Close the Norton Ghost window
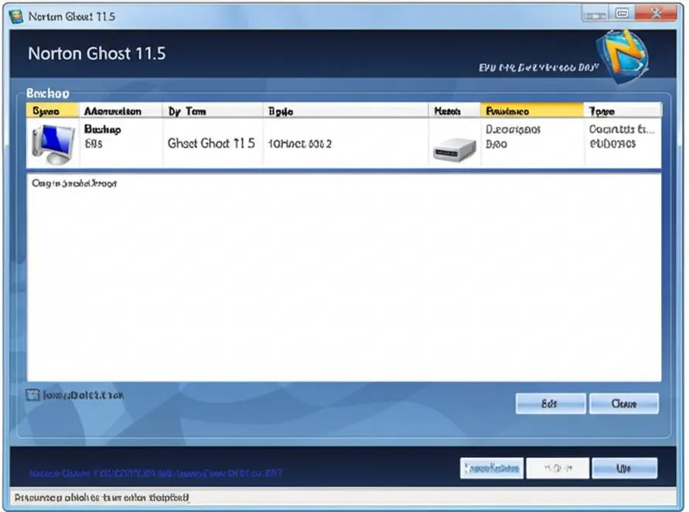Image resolution: width=689 pixels, height=512 pixels. (x=656, y=14)
